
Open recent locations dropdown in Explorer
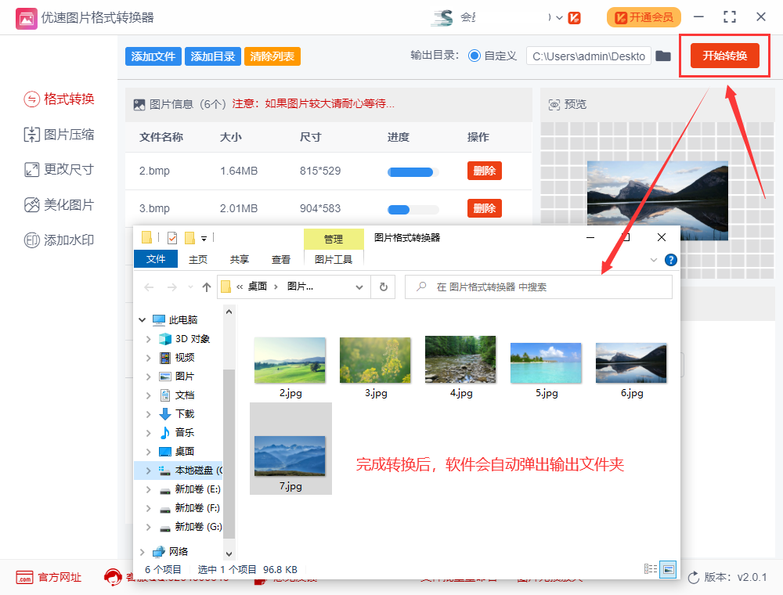(x=190, y=287)
